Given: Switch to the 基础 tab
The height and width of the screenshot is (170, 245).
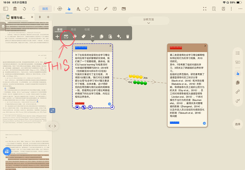Looking at the screenshot, I should point(60,29).
